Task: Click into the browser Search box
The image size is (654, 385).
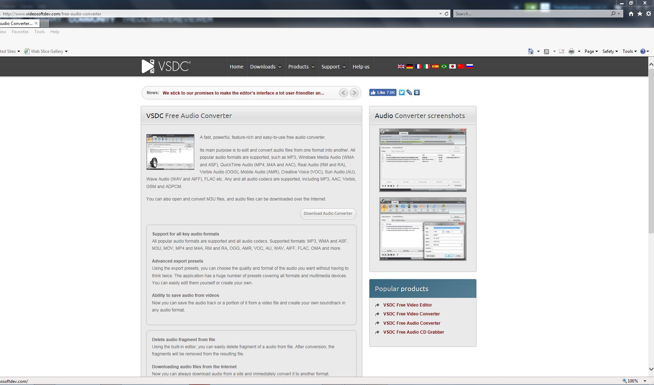Action: pos(531,14)
